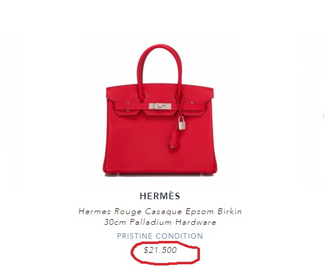
Task: Open the red Birkin bag product image
Action: point(160,111)
